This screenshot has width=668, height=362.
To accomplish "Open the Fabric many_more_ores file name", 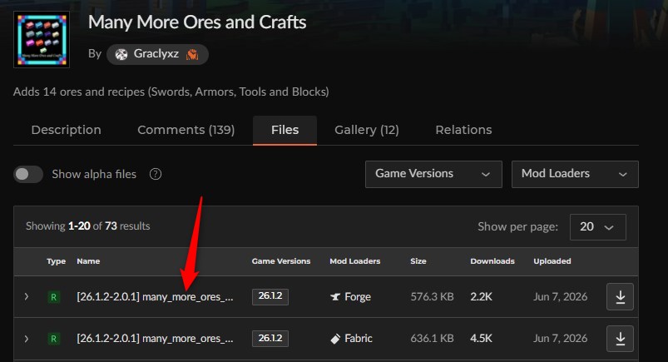I will click(x=155, y=339).
